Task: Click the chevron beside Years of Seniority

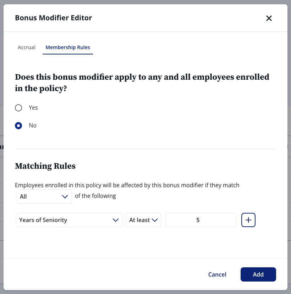Action: tap(116, 220)
